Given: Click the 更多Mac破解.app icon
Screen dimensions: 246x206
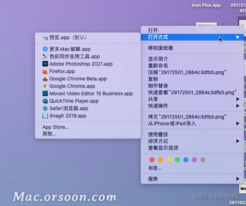Looking at the screenshot, I should [x=45, y=49].
